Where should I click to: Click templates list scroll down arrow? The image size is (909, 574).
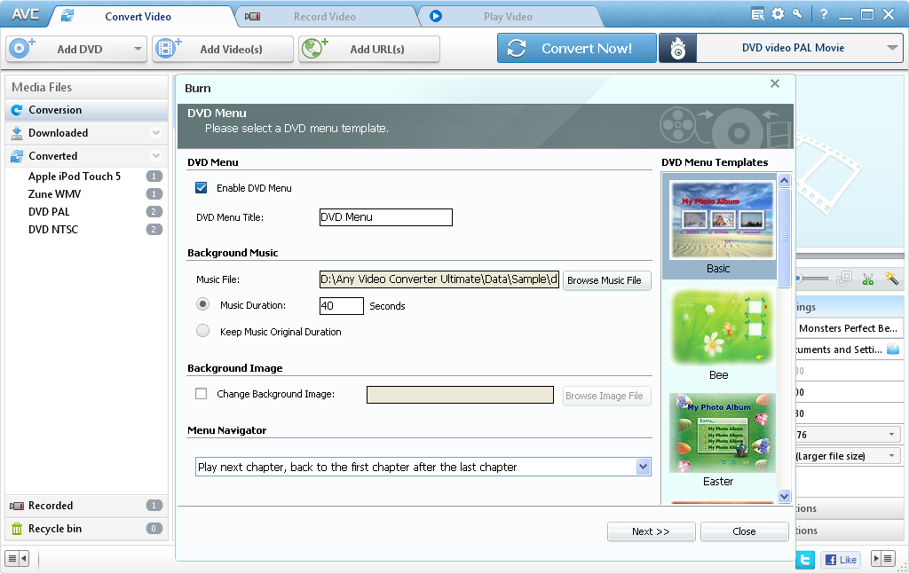[x=785, y=496]
